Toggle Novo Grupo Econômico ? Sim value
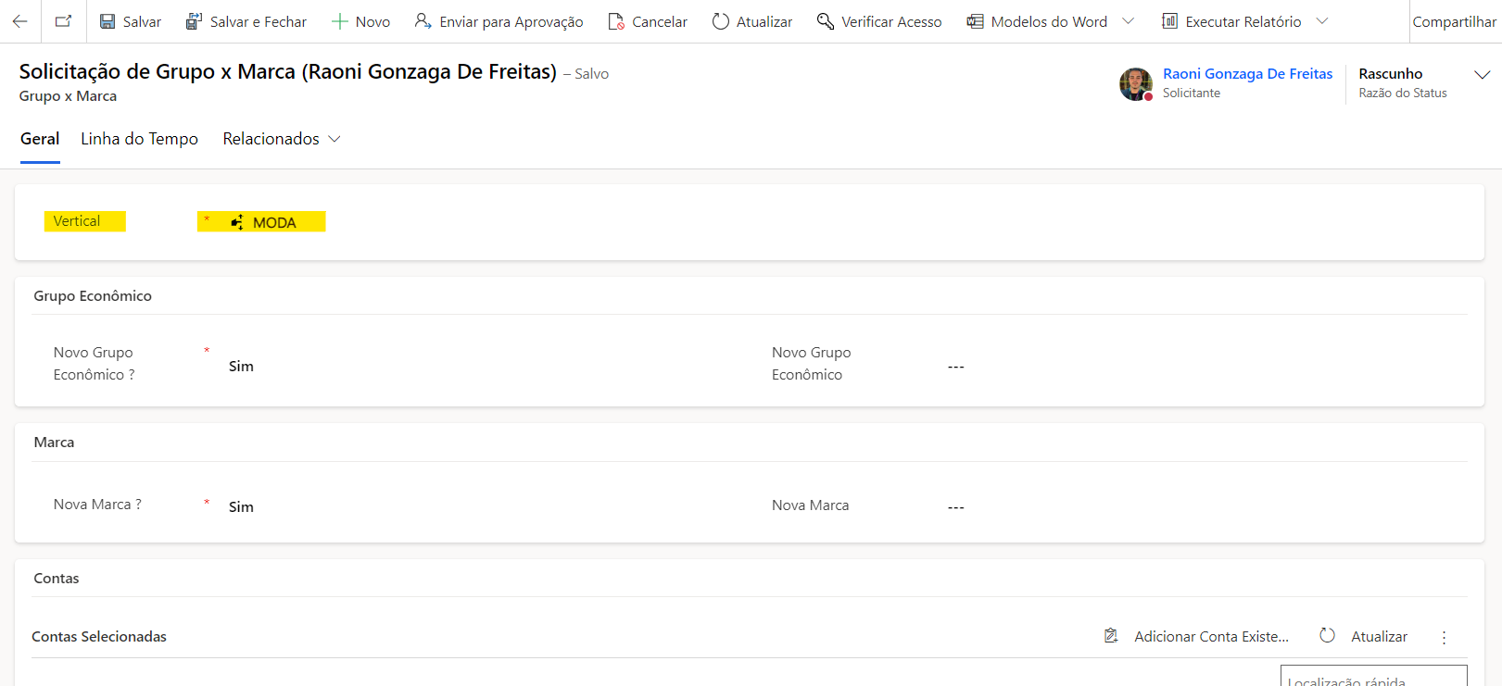This screenshot has width=1502, height=686. click(241, 367)
